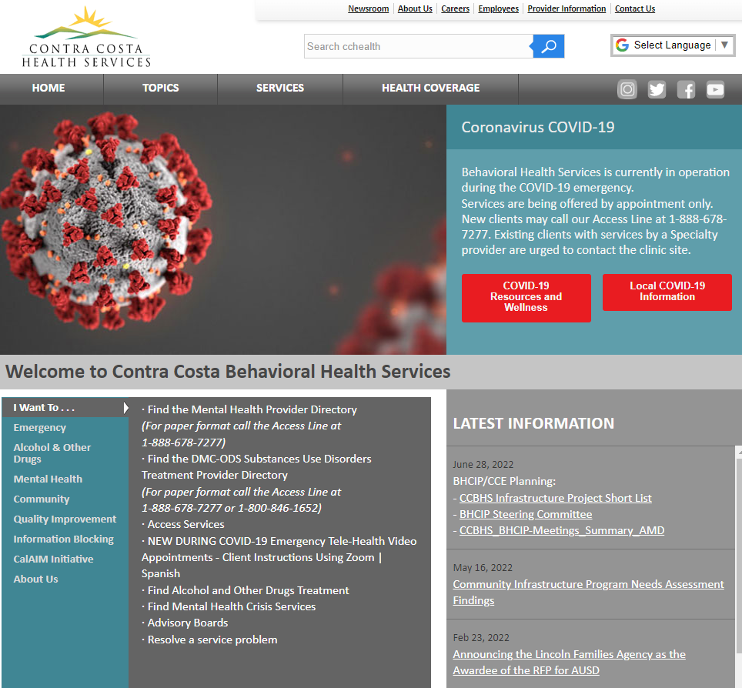Visit the Careers link
This screenshot has width=742, height=688.
(x=455, y=8)
